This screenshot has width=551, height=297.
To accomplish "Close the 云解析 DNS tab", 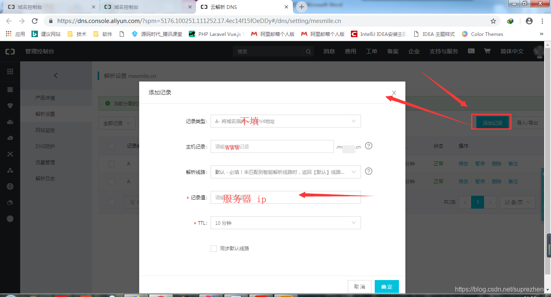I will point(286,7).
